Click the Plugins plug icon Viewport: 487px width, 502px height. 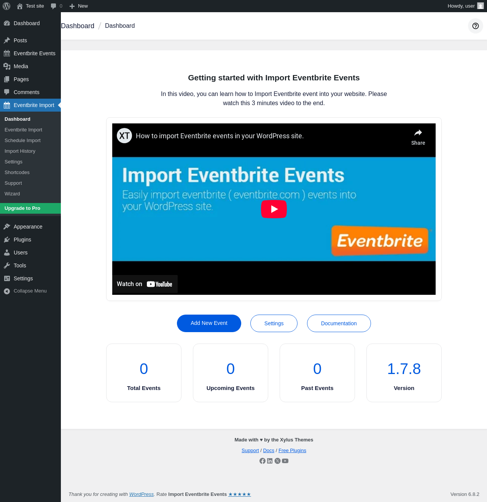[x=7, y=240]
